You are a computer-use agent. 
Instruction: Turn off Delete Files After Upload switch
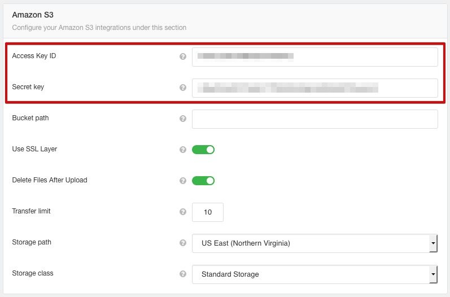pyautogui.click(x=203, y=181)
